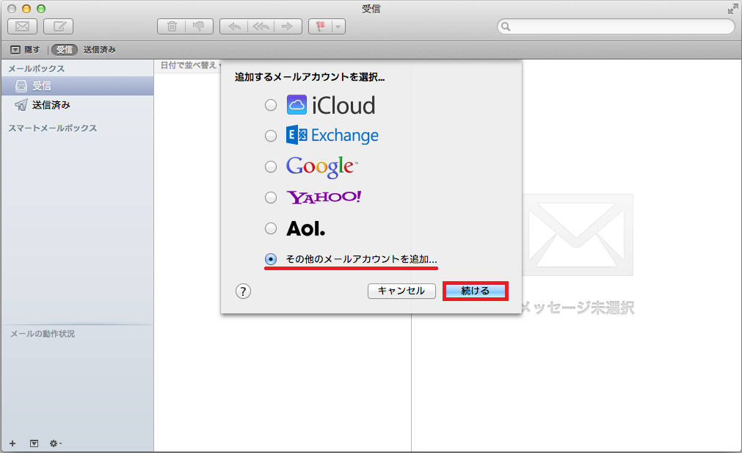Open the help question mark button

pos(244,291)
